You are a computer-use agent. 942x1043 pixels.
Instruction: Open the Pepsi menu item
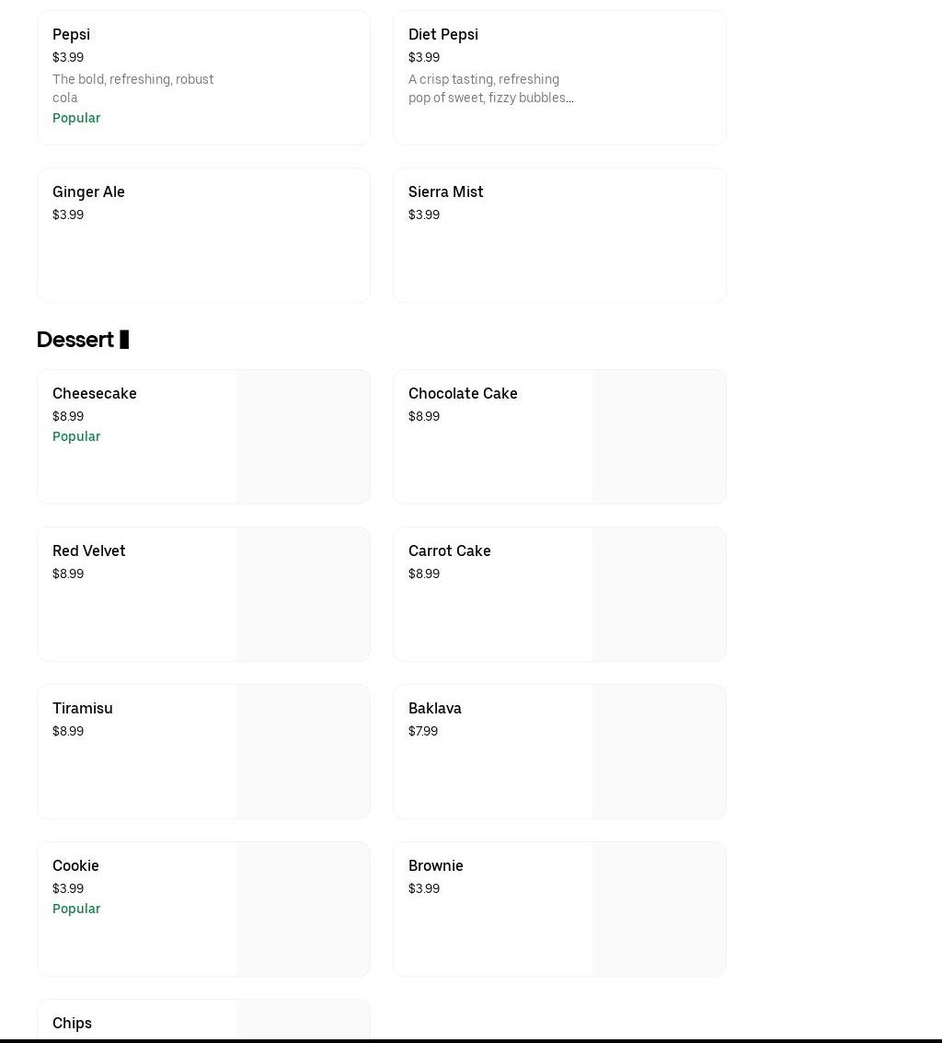[x=71, y=35]
